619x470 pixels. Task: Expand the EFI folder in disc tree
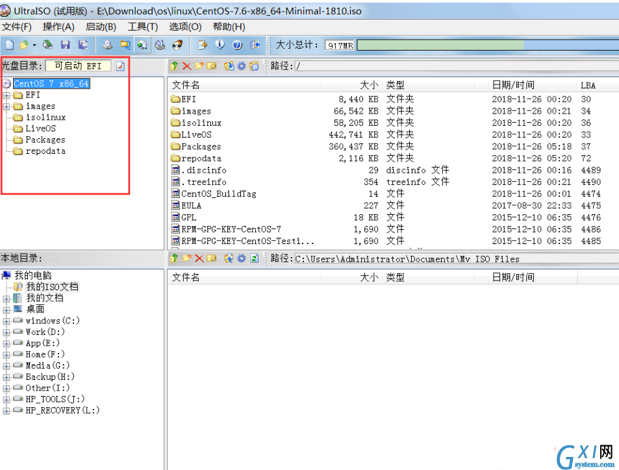(6, 95)
